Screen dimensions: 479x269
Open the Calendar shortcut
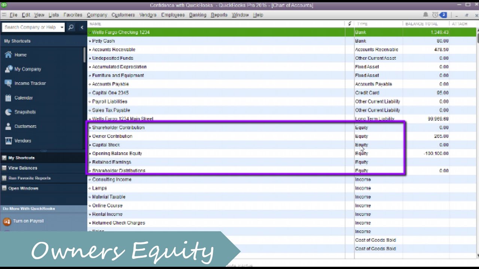19,98
